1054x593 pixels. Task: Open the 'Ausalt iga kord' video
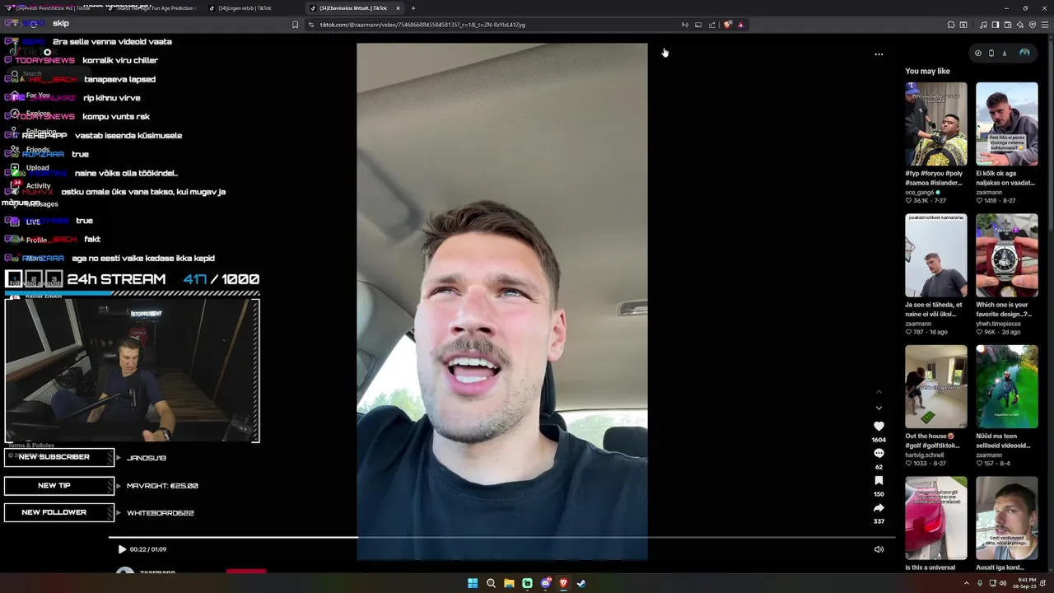click(1007, 518)
